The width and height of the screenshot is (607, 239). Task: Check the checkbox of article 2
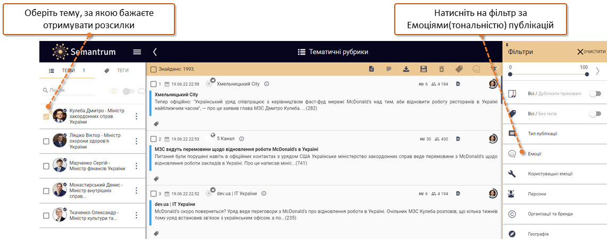click(x=154, y=139)
